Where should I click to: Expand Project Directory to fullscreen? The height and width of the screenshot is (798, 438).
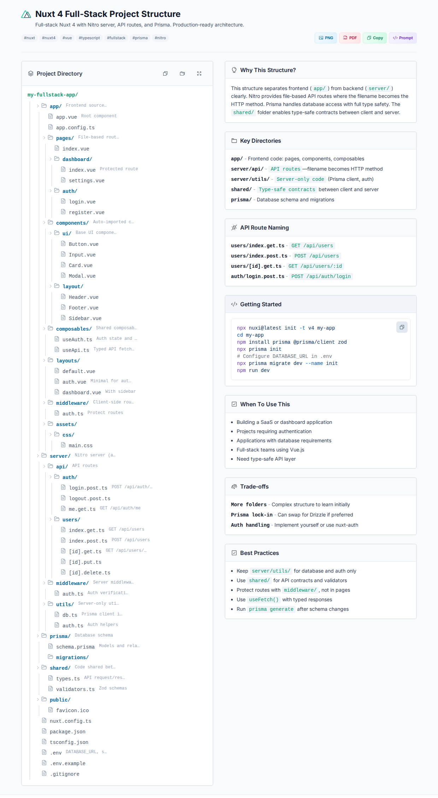[199, 73]
